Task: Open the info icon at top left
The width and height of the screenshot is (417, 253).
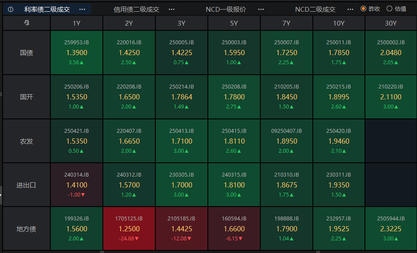Action: point(10,9)
